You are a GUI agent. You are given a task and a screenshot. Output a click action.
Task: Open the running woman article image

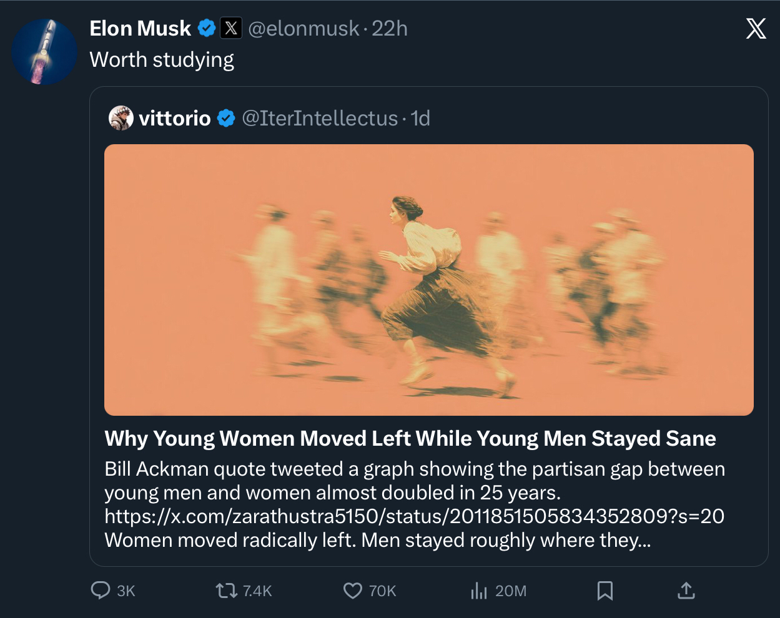pyautogui.click(x=428, y=280)
